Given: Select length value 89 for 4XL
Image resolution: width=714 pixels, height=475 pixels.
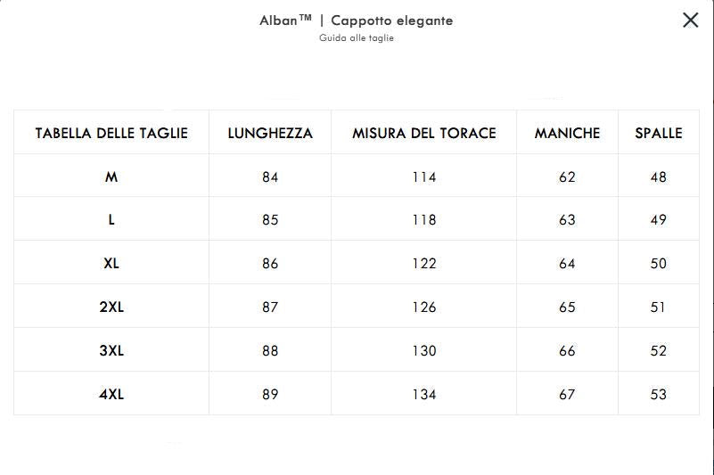Looking at the screenshot, I should (270, 395).
